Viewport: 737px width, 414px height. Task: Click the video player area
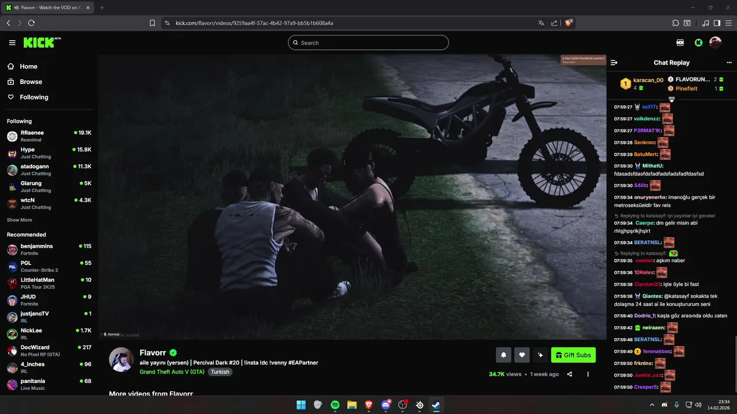352,197
